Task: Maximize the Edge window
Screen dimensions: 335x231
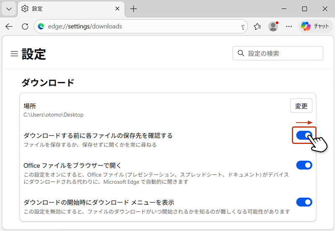Action: (x=304, y=9)
